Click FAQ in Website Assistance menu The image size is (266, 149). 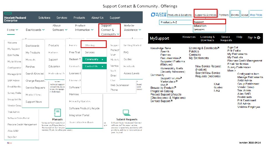(126, 52)
